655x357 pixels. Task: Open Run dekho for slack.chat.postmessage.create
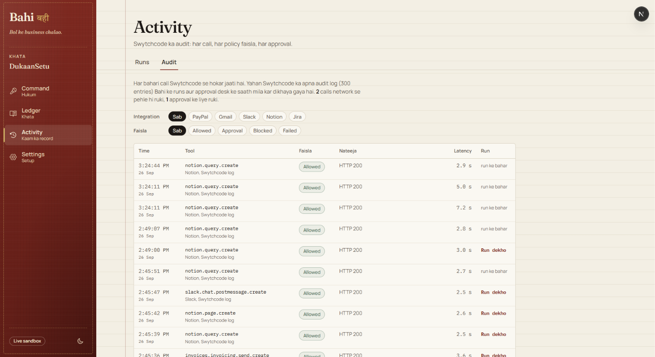pos(494,292)
